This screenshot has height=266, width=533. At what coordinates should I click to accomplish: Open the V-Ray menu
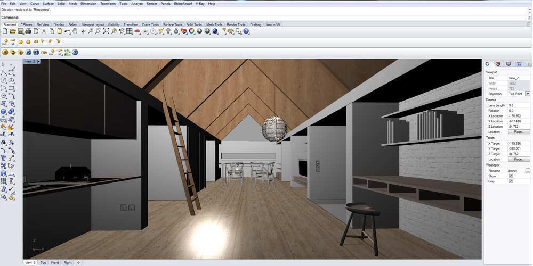[x=200, y=3]
